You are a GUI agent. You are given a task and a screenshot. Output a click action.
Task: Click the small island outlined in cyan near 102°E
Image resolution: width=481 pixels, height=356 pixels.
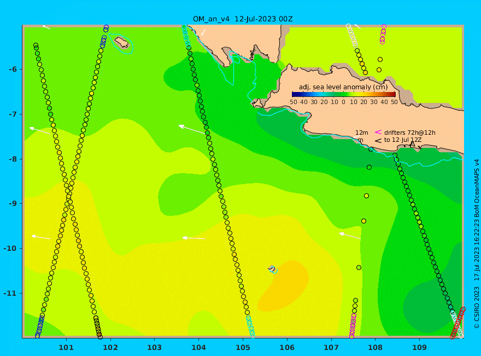122,42
